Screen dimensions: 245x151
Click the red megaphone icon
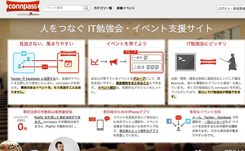pyautogui.click(x=113, y=62)
